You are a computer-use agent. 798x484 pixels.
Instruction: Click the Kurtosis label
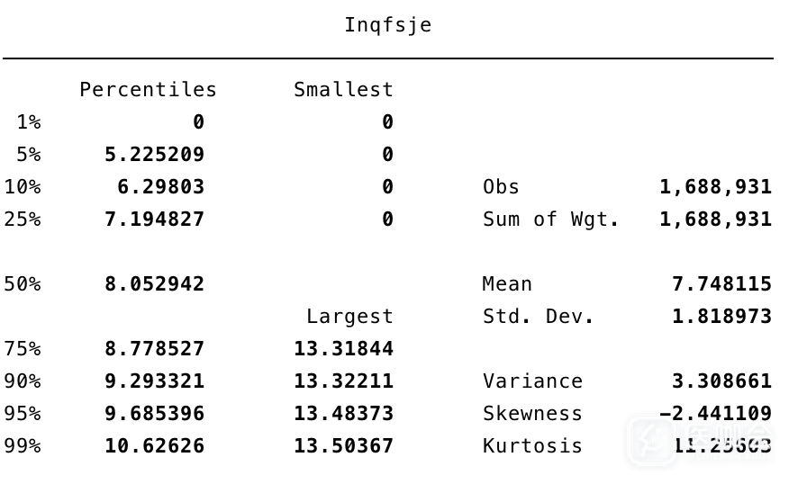pos(532,446)
